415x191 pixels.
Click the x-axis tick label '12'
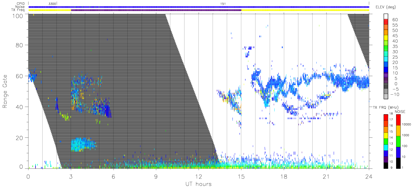tap(199, 177)
